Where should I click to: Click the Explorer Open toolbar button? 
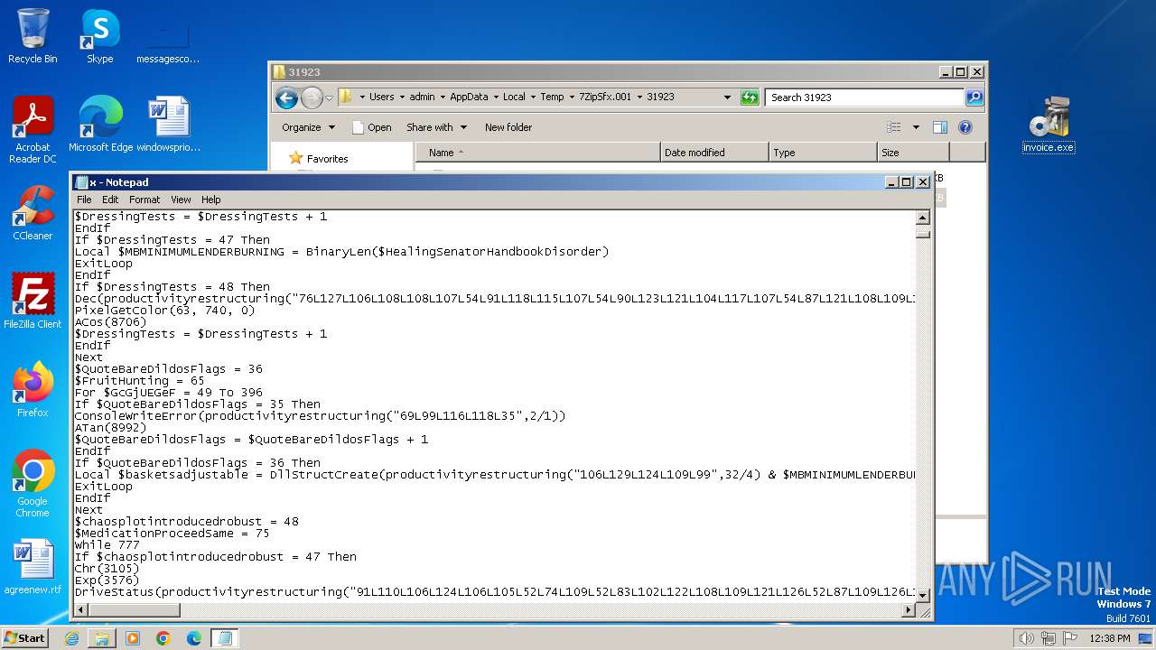coord(371,127)
